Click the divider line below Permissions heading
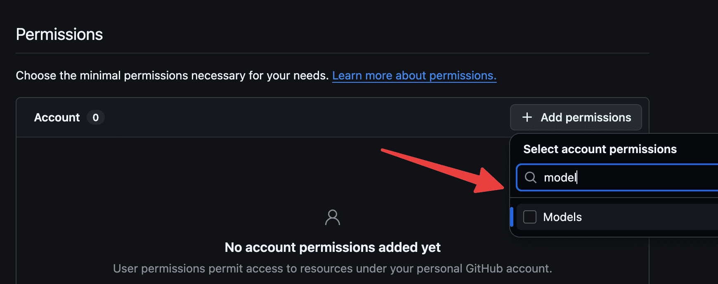The height and width of the screenshot is (284, 718). (x=333, y=53)
